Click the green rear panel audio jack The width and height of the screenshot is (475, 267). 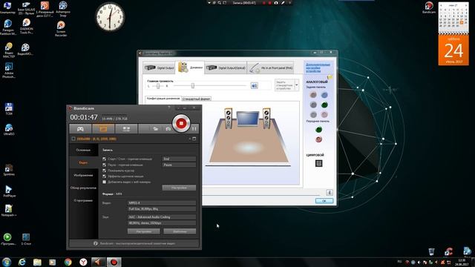click(324, 105)
